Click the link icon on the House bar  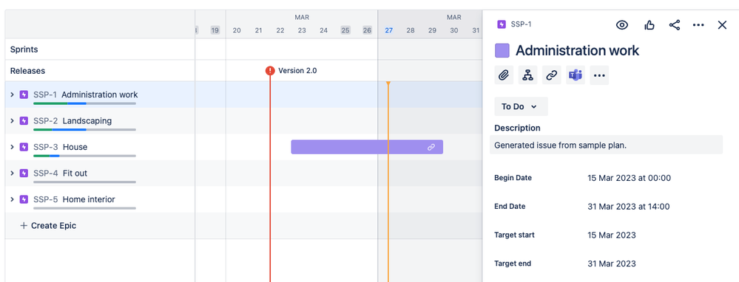(431, 147)
